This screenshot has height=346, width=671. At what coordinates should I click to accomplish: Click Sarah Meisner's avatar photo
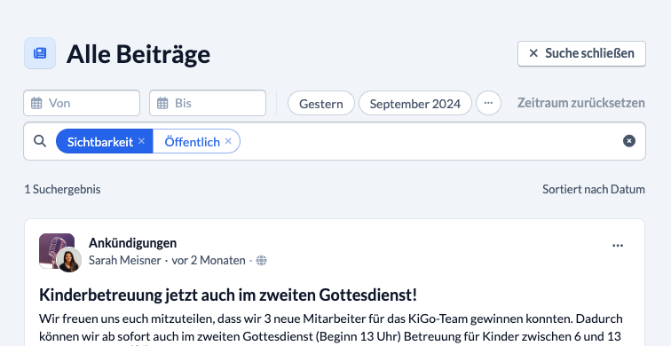69,260
